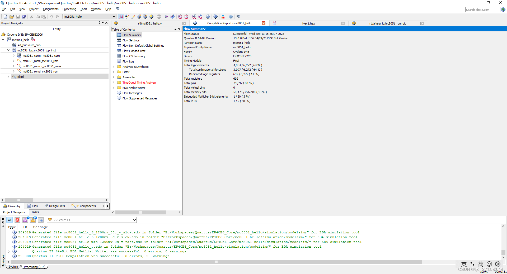Toggle the All messages filter
Screen dimensions: 507x274
pos(10,220)
